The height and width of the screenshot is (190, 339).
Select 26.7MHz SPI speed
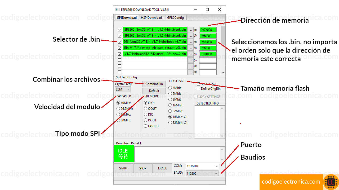point(118,109)
